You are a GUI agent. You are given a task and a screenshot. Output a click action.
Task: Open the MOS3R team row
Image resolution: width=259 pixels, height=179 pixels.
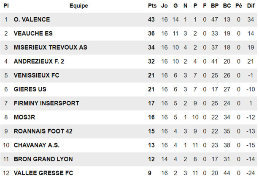[x=25, y=117]
